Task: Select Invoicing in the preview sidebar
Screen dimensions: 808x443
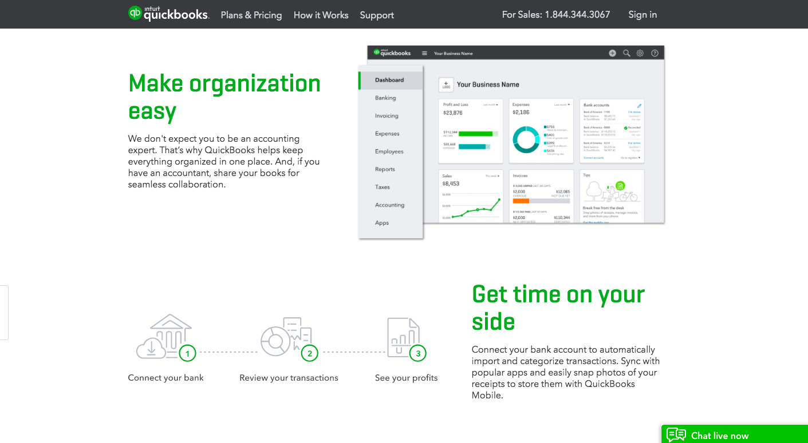Action: (x=387, y=115)
